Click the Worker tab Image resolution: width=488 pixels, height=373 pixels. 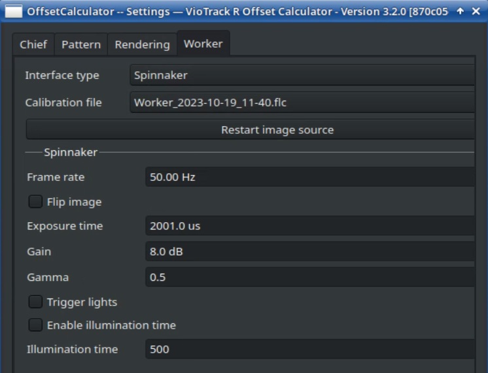(203, 44)
